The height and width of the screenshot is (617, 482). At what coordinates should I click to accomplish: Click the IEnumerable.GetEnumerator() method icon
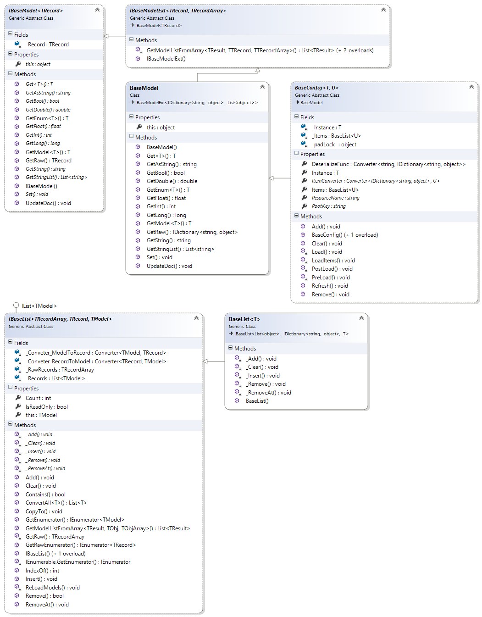(17, 562)
